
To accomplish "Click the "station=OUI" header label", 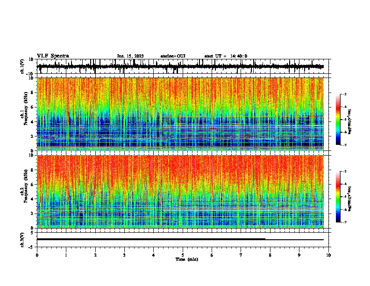I will coord(173,56).
